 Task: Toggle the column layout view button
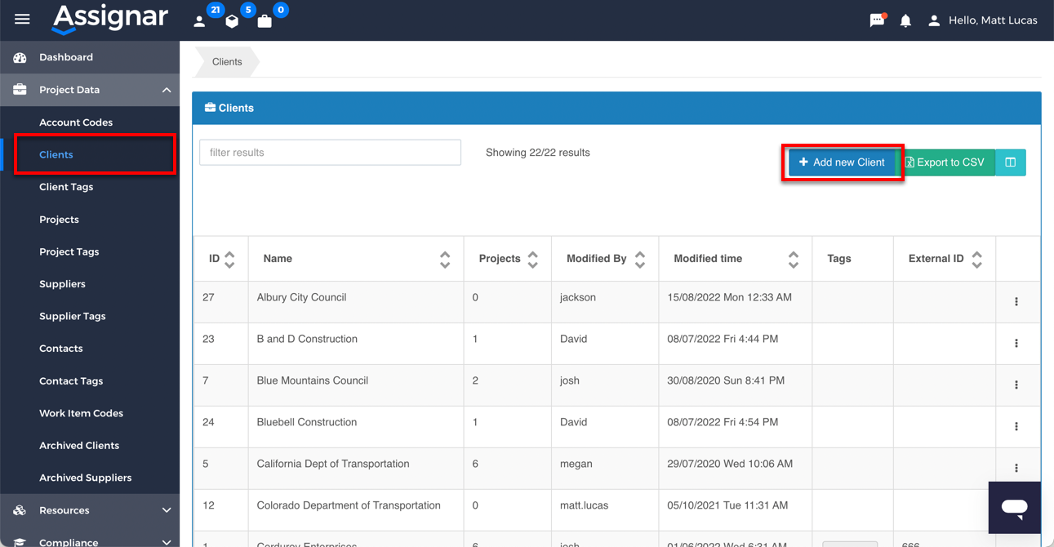click(x=1011, y=162)
